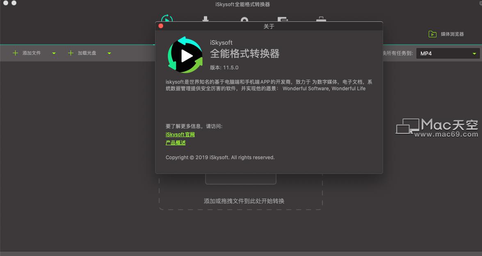Visit the iSkysoft官网 link
The height and width of the screenshot is (256, 482).
[x=180, y=134]
